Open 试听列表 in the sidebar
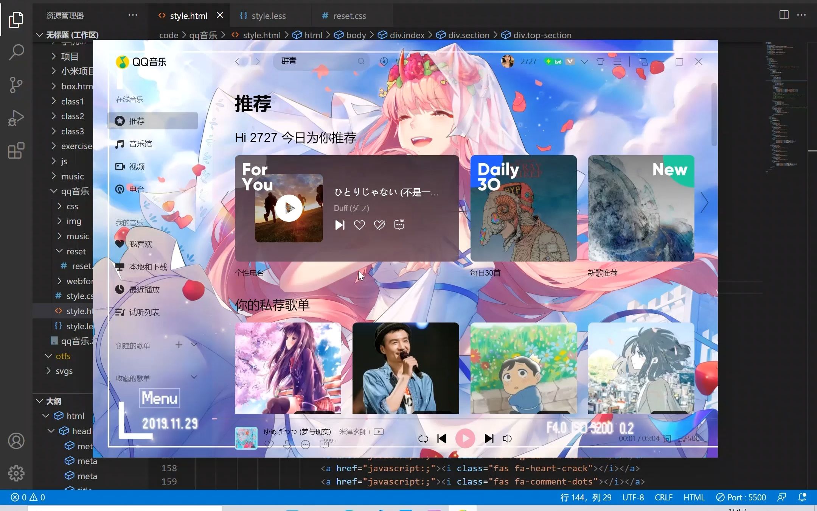This screenshot has width=817, height=511. click(x=153, y=312)
